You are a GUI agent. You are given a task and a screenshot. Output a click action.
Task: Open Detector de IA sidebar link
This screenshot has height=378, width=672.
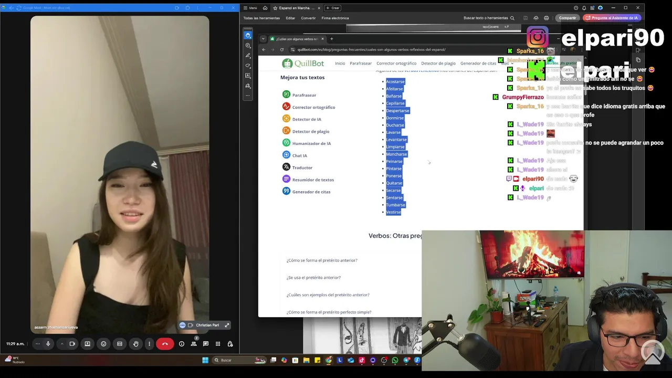click(x=302, y=119)
